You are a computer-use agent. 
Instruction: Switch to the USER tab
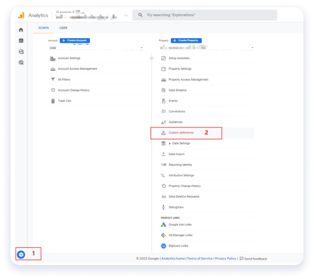pos(63,28)
